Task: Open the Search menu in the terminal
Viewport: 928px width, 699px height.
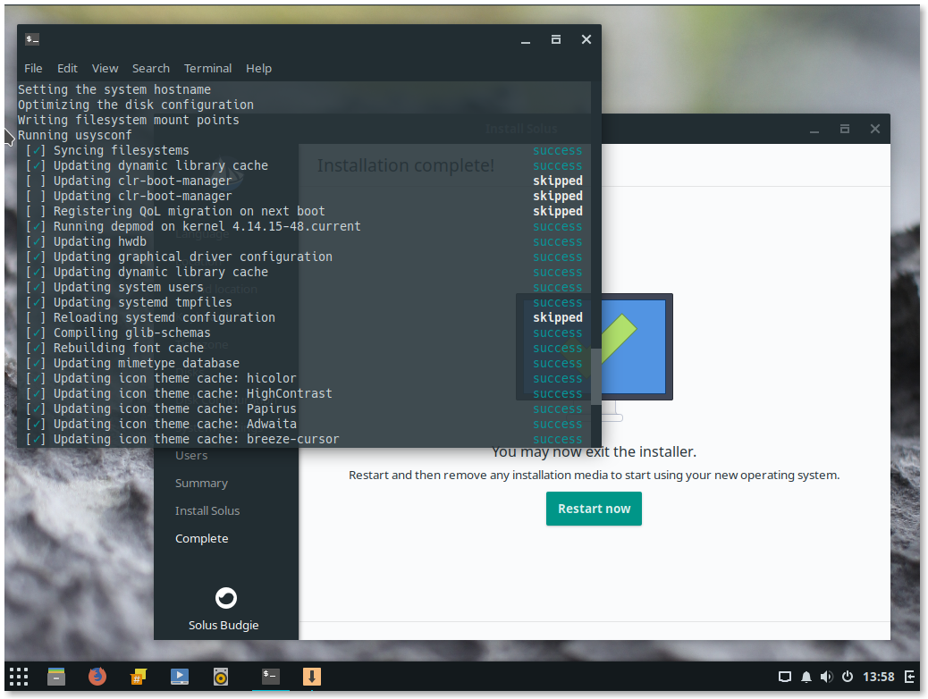Action: click(x=151, y=68)
